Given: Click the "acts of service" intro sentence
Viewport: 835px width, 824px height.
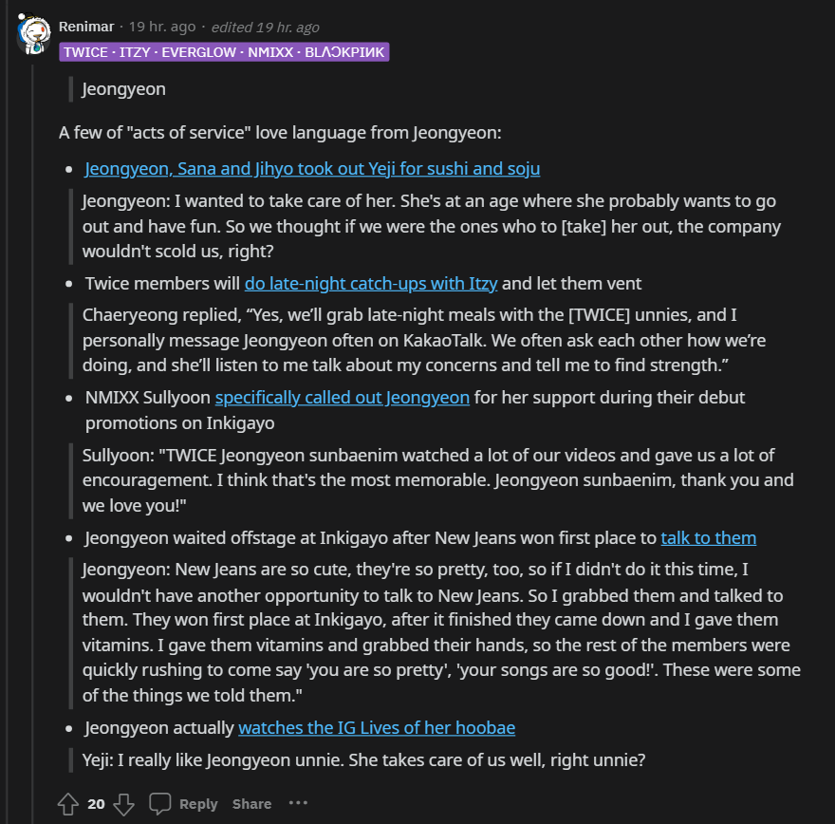Looking at the screenshot, I should [280, 132].
